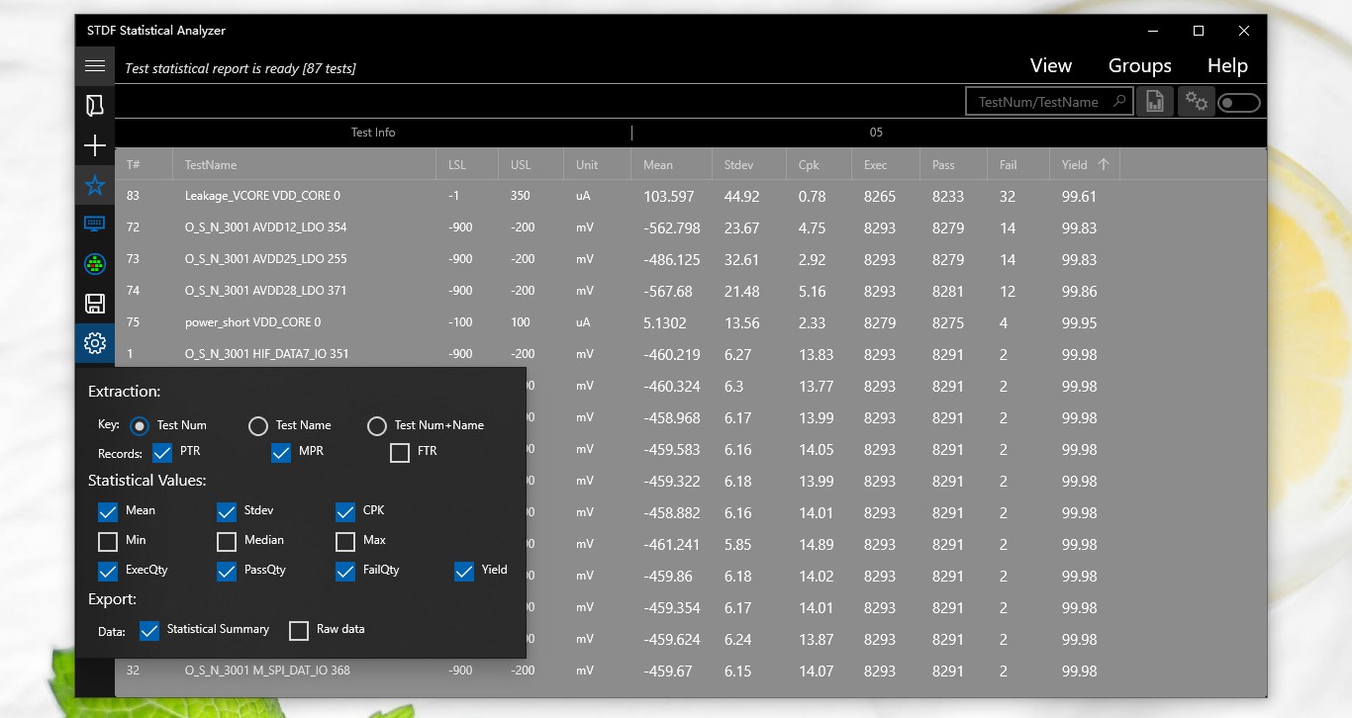Click Pass value 8281
Image resolution: width=1352 pixels, height=718 pixels.
[x=948, y=292]
